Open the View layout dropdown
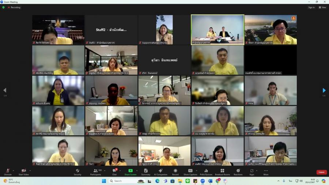Viewport: 329px width, 185px height. click(322, 7)
